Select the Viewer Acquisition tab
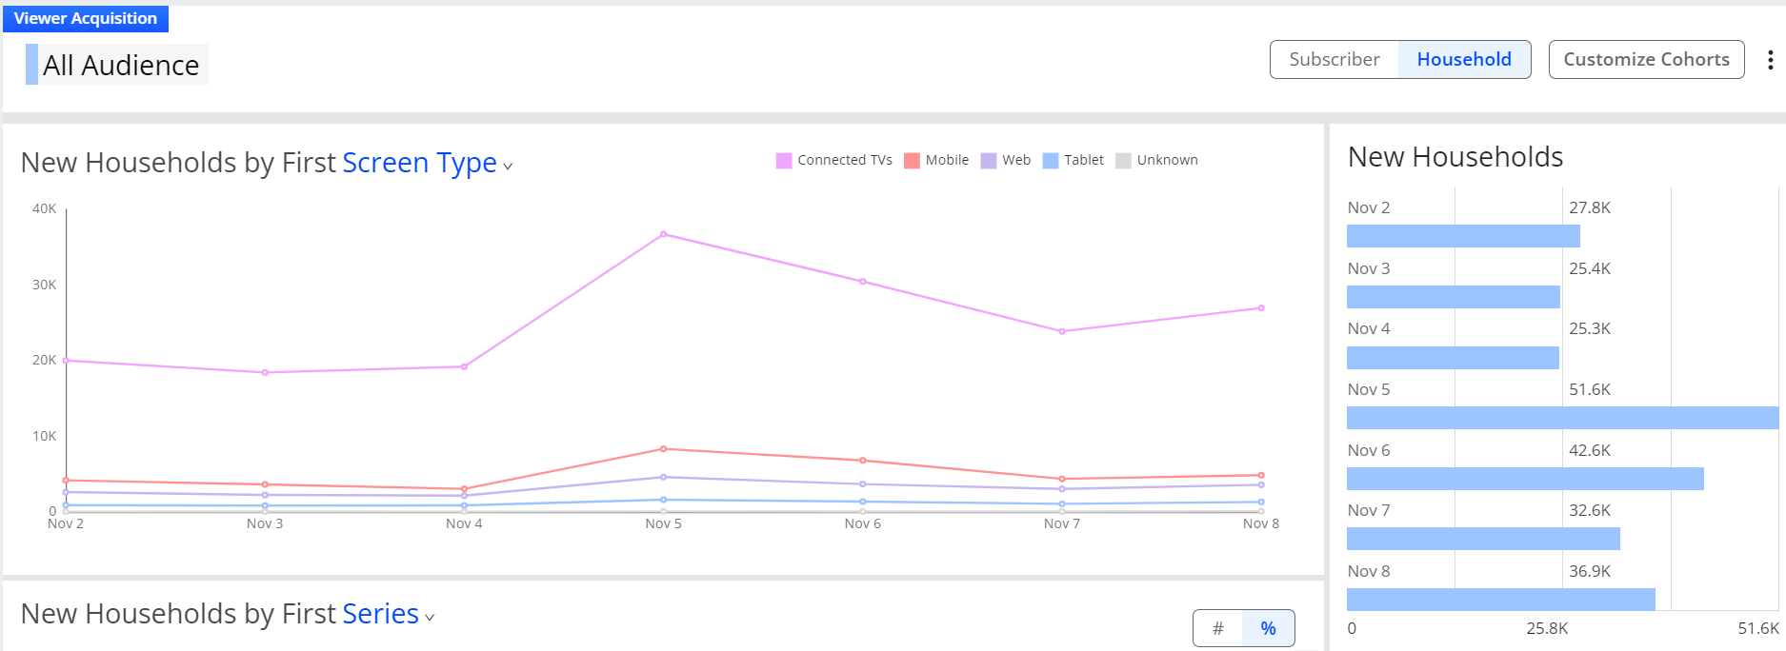The image size is (1786, 651). pyautogui.click(x=86, y=18)
